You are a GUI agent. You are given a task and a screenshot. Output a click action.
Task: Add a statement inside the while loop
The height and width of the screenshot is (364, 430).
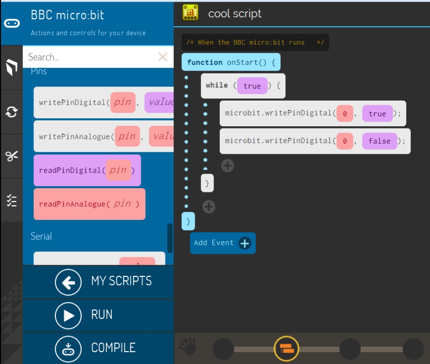click(x=227, y=166)
